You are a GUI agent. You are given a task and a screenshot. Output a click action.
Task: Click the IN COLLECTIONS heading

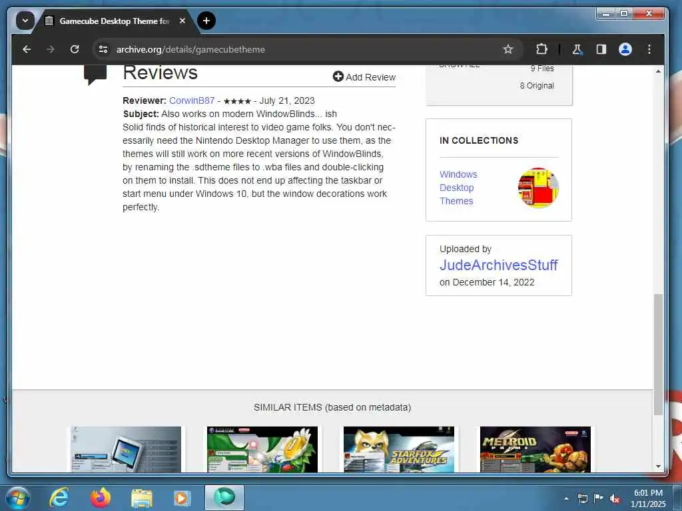click(x=479, y=140)
